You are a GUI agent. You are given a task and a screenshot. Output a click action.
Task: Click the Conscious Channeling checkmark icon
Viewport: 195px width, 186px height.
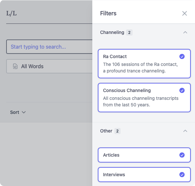(x=182, y=90)
